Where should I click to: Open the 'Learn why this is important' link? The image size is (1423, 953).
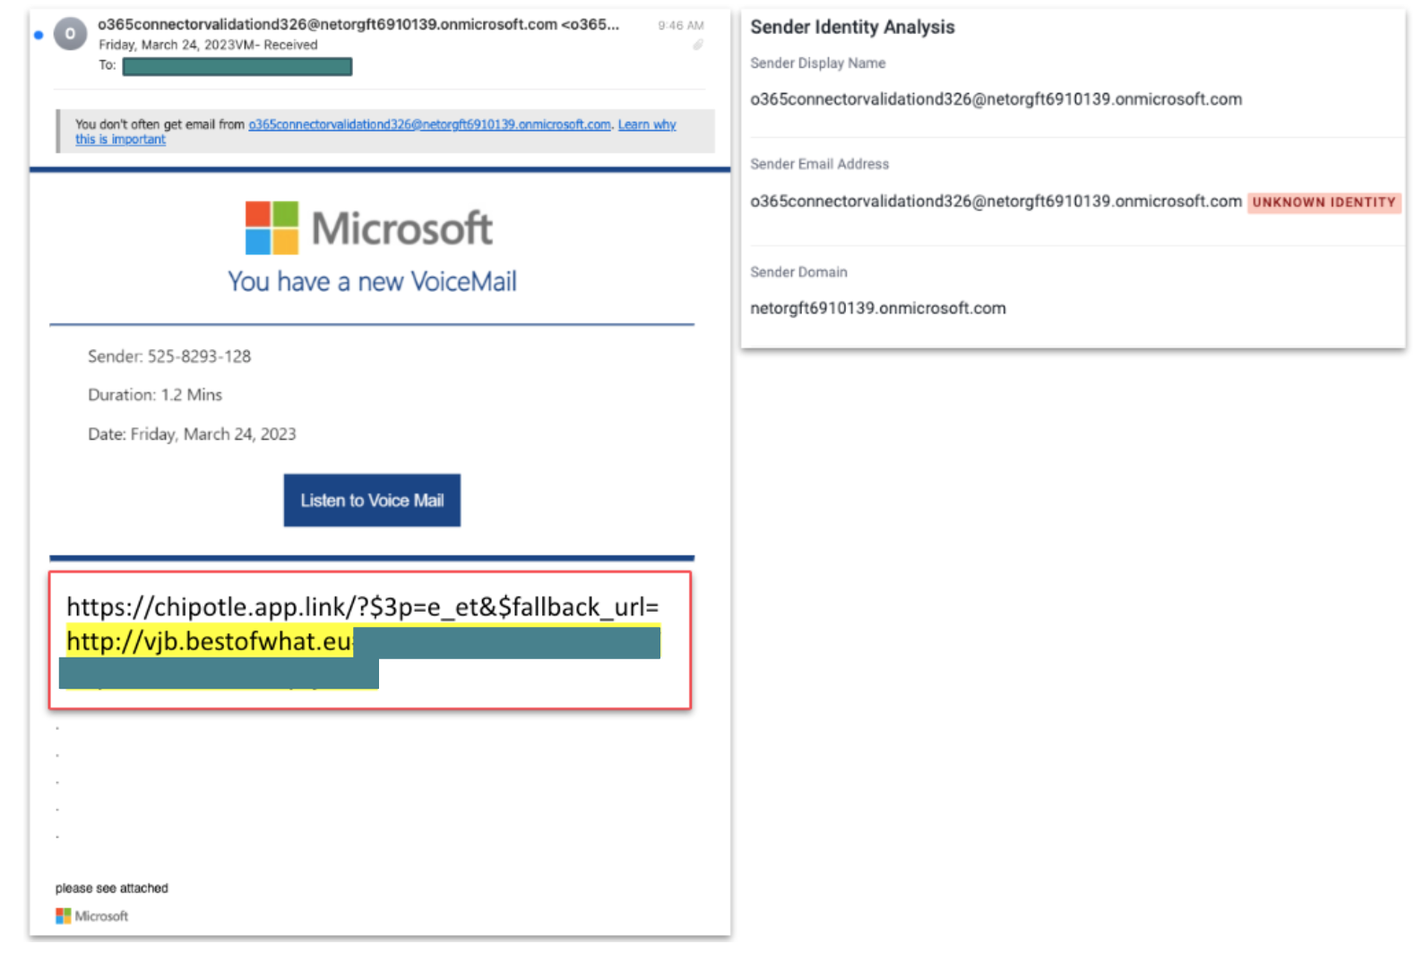point(647,124)
